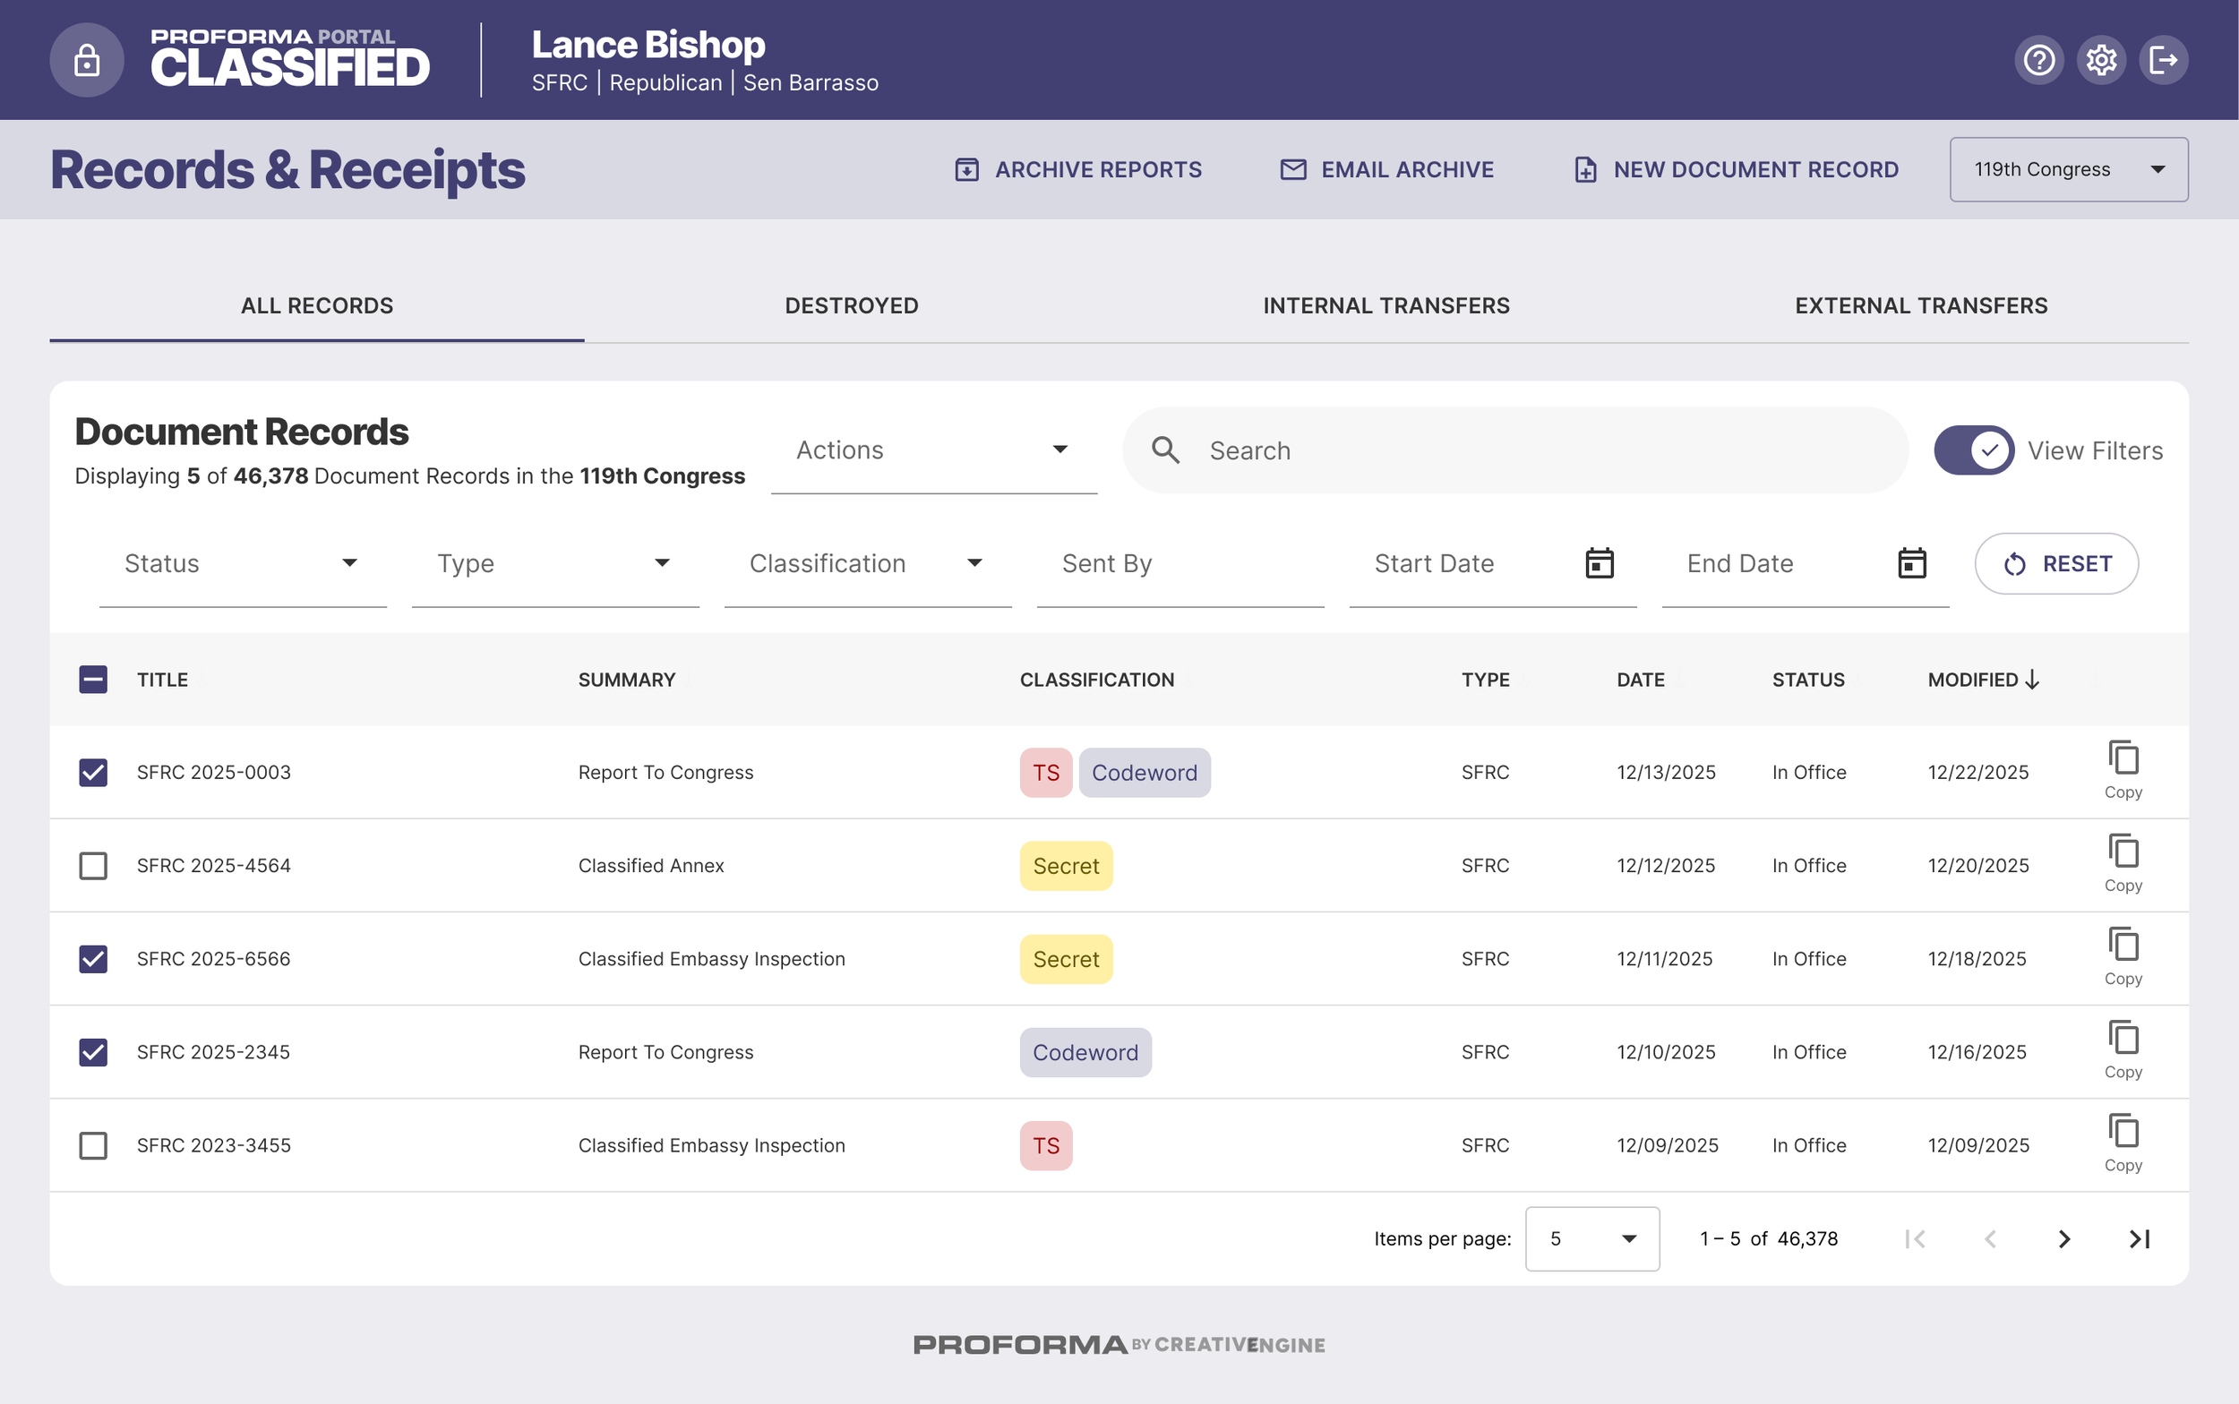
Task: Click Start Date calendar icon
Action: [1600, 562]
